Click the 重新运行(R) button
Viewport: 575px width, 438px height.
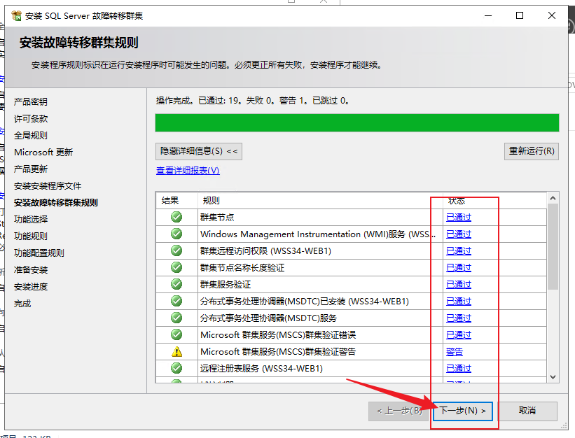(532, 151)
